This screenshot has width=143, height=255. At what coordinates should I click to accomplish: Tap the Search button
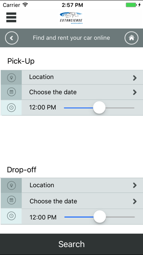click(71, 244)
